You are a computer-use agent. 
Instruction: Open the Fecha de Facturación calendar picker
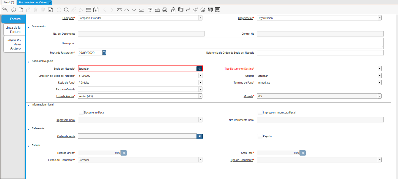tap(104, 53)
